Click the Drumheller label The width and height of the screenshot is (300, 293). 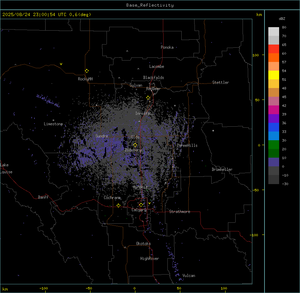click(x=222, y=169)
